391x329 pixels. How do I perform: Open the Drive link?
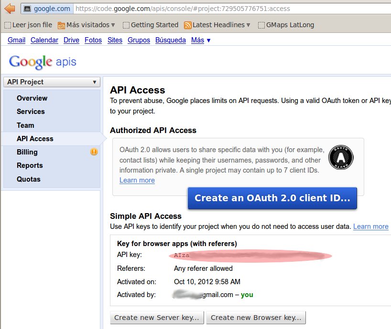(x=71, y=40)
